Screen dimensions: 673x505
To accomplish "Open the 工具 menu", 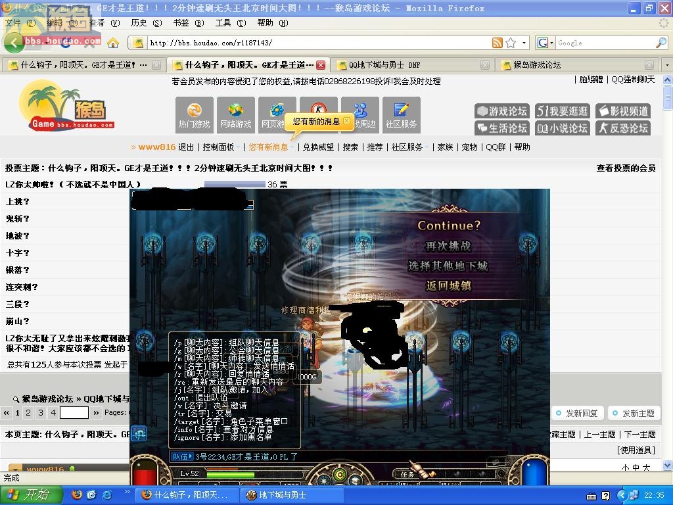I will click(x=231, y=23).
